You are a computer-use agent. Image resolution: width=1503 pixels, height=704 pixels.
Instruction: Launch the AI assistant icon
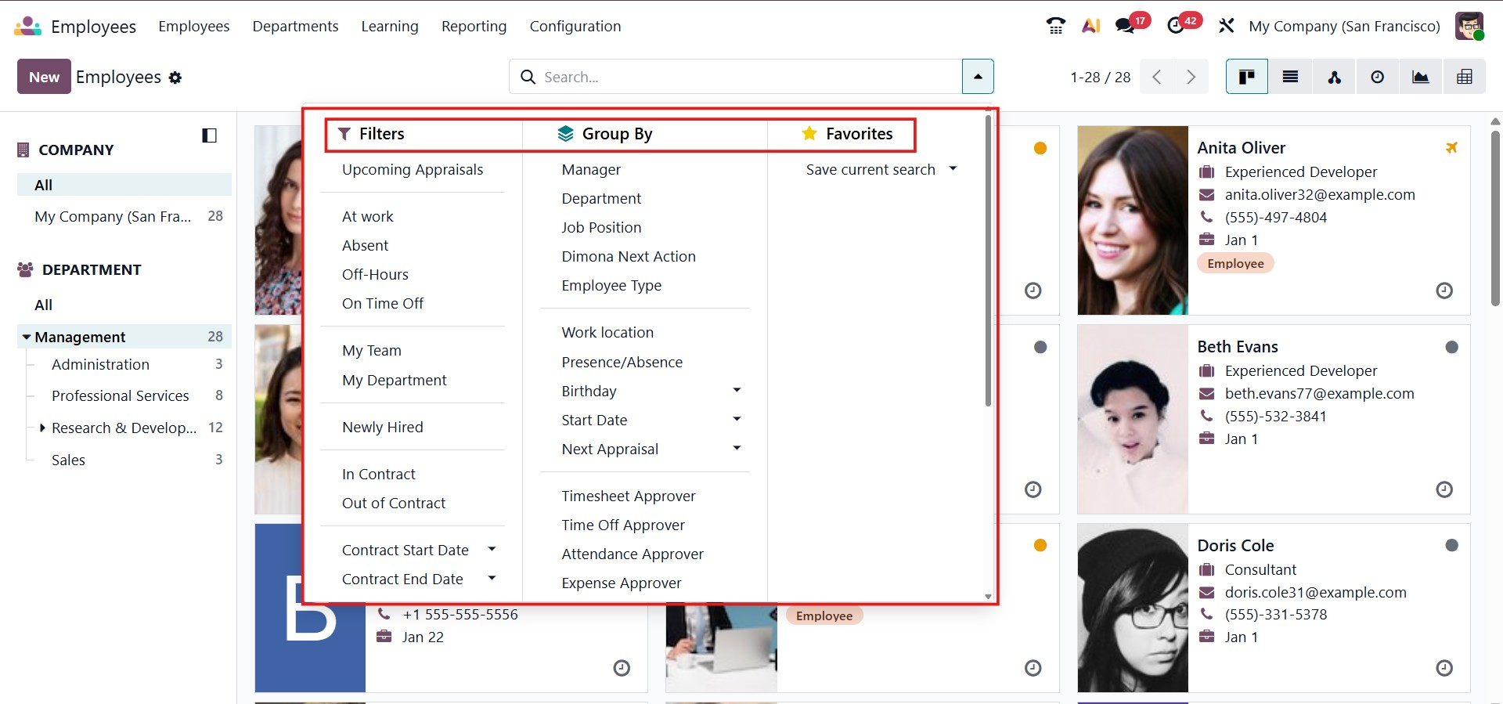[1090, 26]
